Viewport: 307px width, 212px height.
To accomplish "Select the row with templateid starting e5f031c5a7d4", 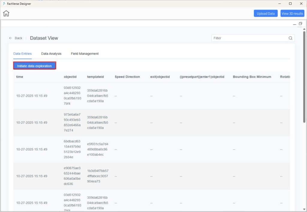I will tap(98, 149).
